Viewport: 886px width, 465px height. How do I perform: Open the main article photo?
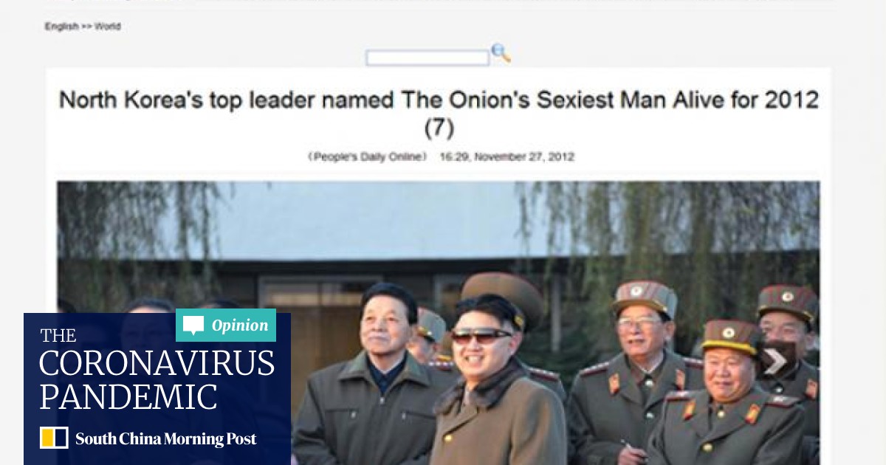pos(439,323)
